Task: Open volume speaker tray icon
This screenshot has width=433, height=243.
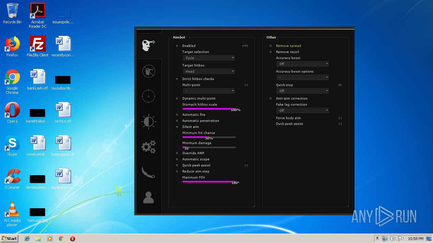Action: [x=393, y=239]
